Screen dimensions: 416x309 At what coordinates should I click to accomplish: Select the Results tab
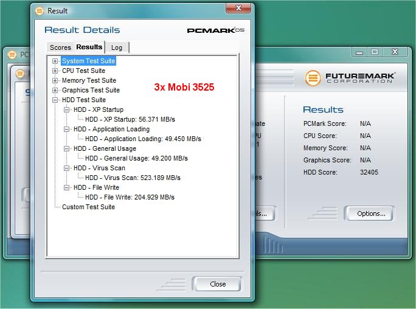click(x=89, y=47)
